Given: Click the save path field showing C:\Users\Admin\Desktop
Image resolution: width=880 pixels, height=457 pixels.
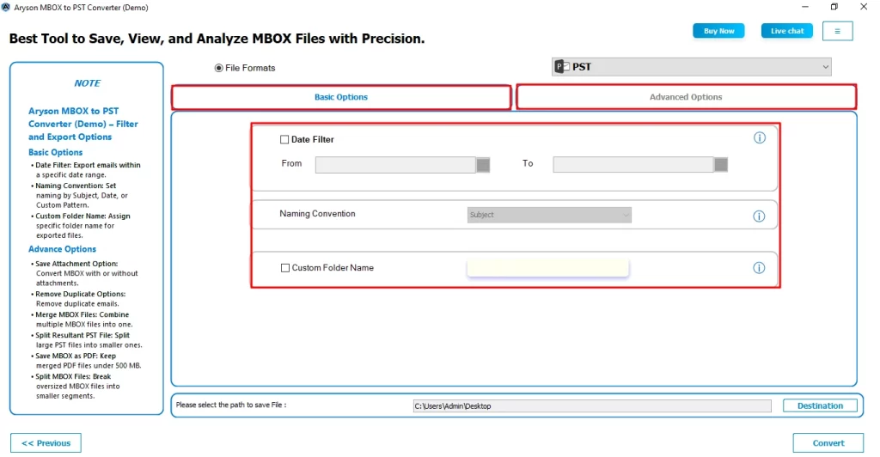Looking at the screenshot, I should pos(592,406).
